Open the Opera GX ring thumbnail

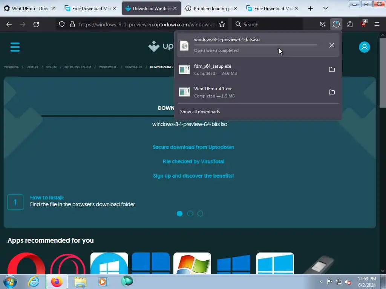click(x=68, y=263)
